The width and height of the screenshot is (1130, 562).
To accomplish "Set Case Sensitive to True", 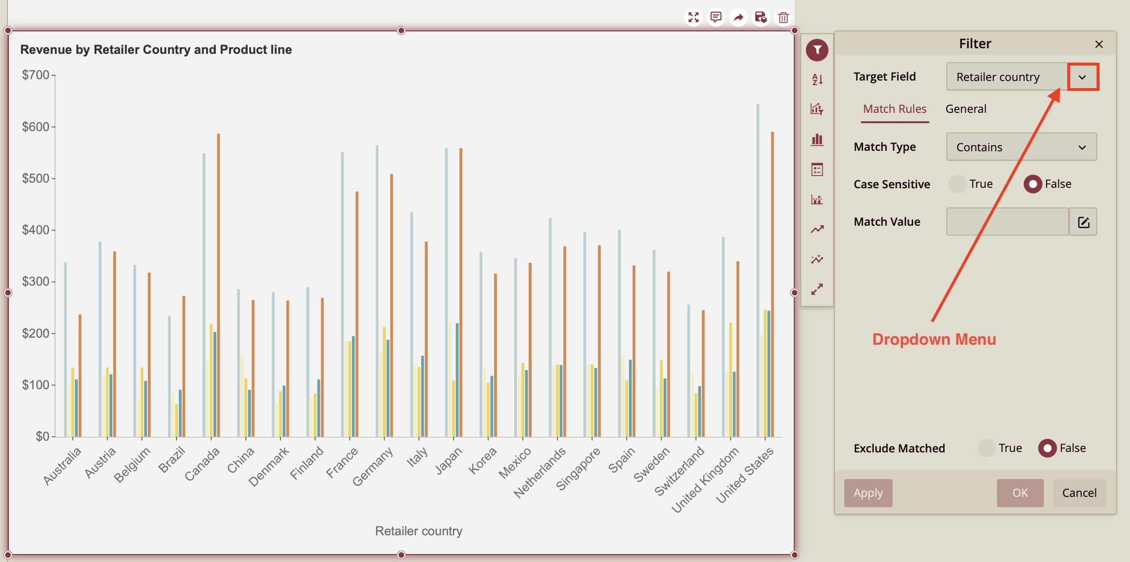I will tap(957, 184).
